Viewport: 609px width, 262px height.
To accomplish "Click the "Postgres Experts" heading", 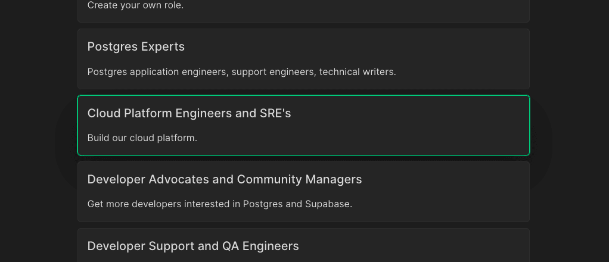I will pos(136,46).
